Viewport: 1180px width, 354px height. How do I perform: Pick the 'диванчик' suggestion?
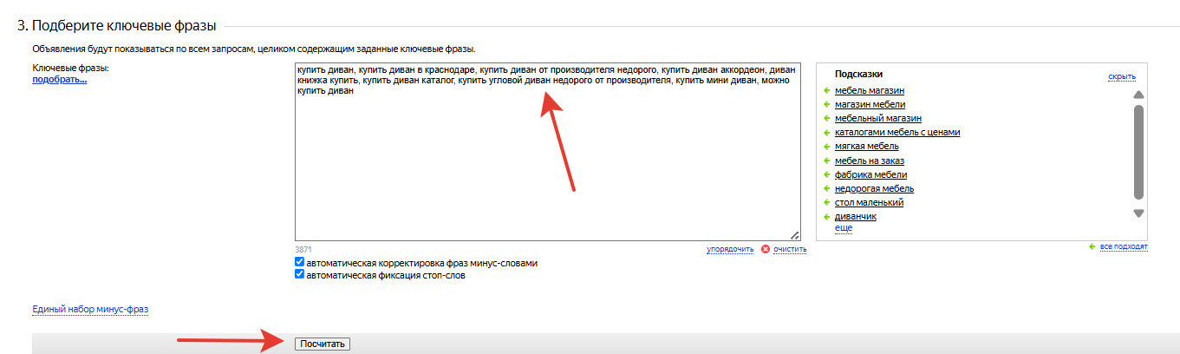point(856,216)
